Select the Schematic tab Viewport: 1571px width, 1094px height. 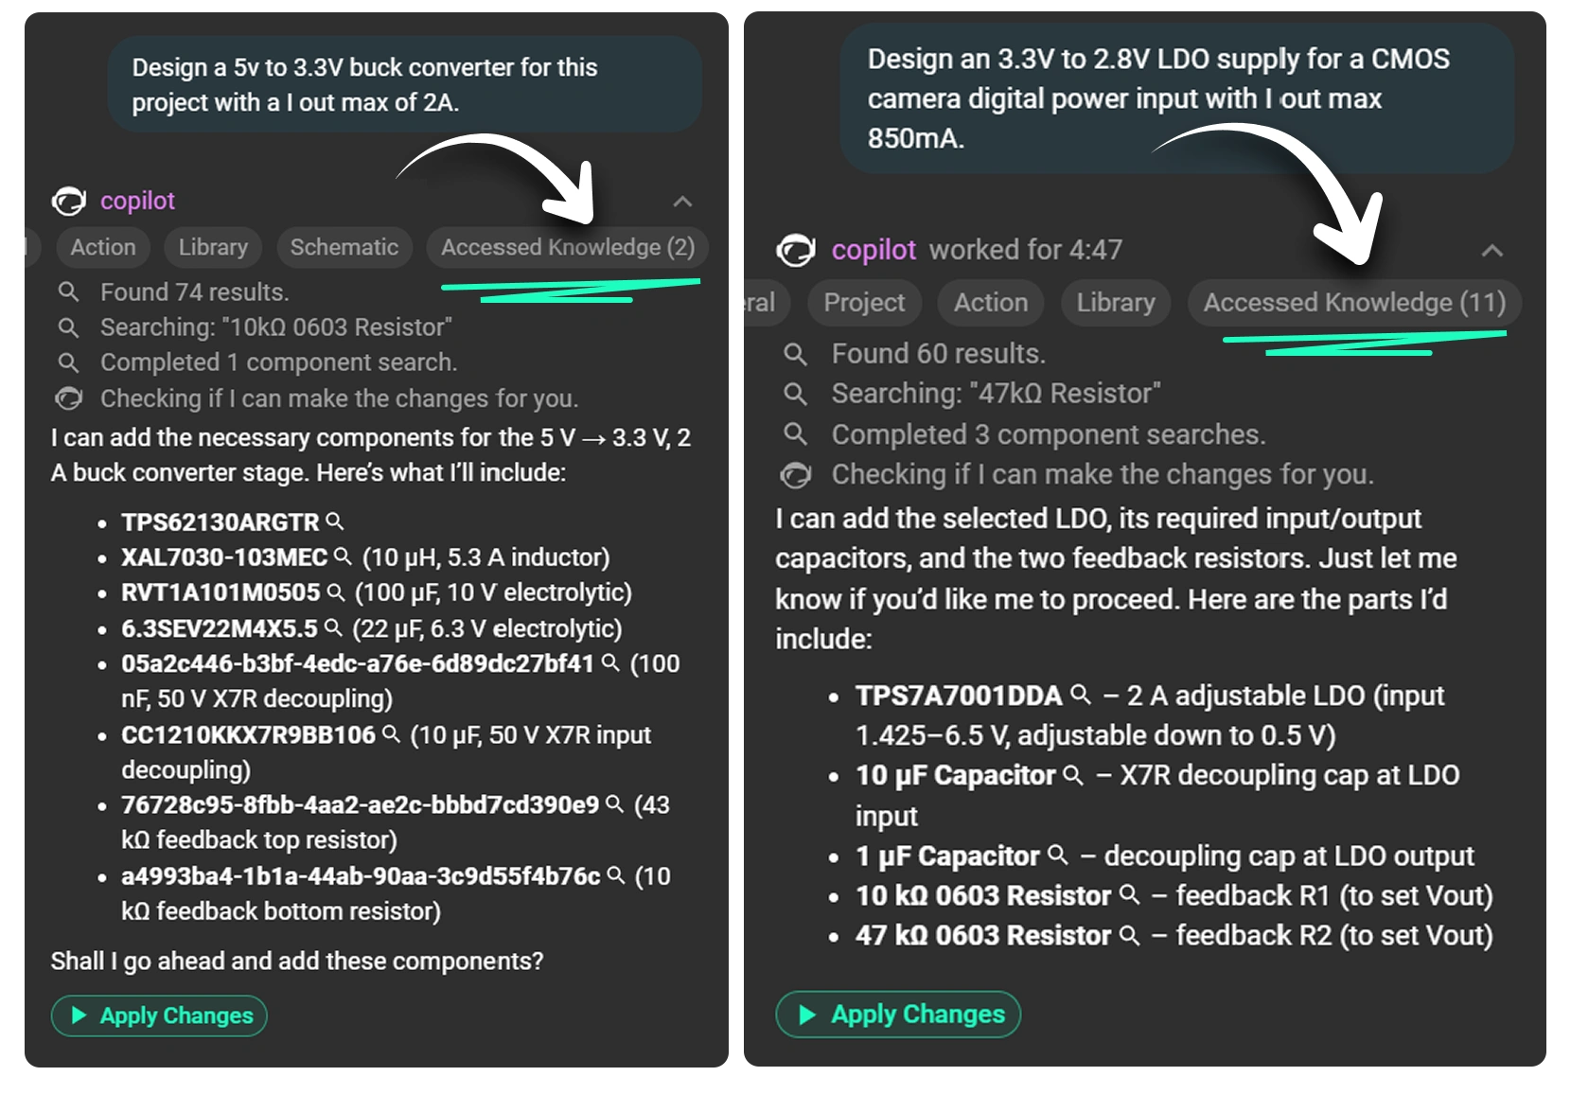[x=344, y=247]
